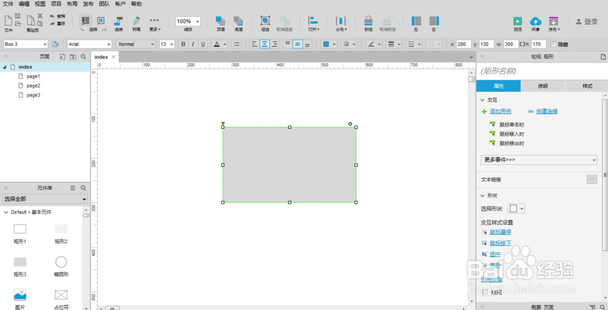Open the edit (编辑) menu
The image size is (608, 310).
point(24,4)
